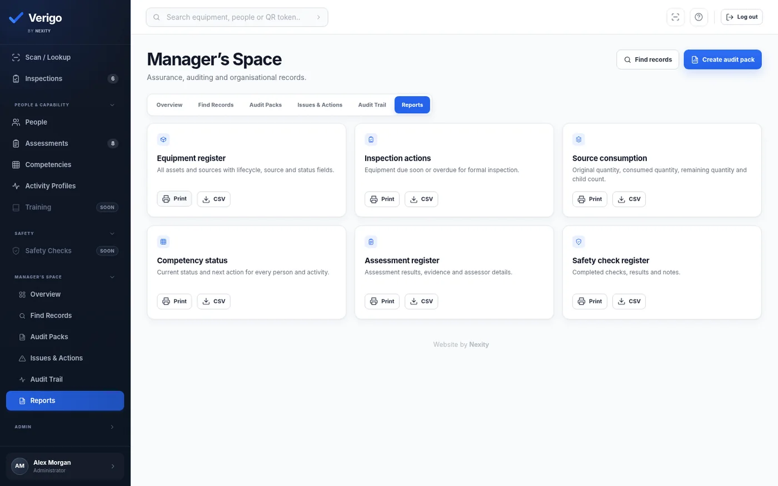Click the Find records button

pyautogui.click(x=647, y=59)
